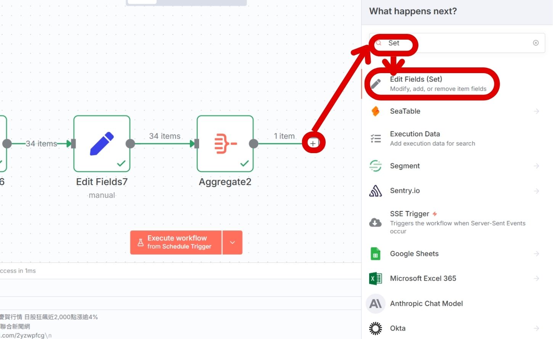Click the Okta spiral icon
Screen dimensions: 553x339
tap(375, 328)
